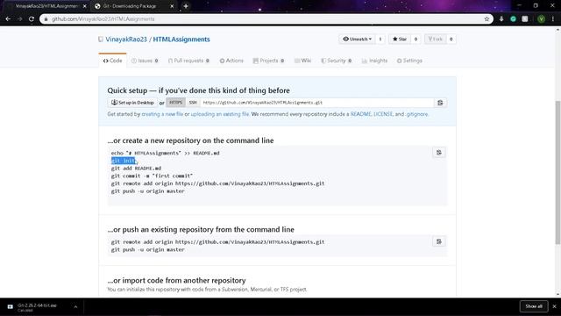
Task: Close the downloads bar
Action: [554, 306]
